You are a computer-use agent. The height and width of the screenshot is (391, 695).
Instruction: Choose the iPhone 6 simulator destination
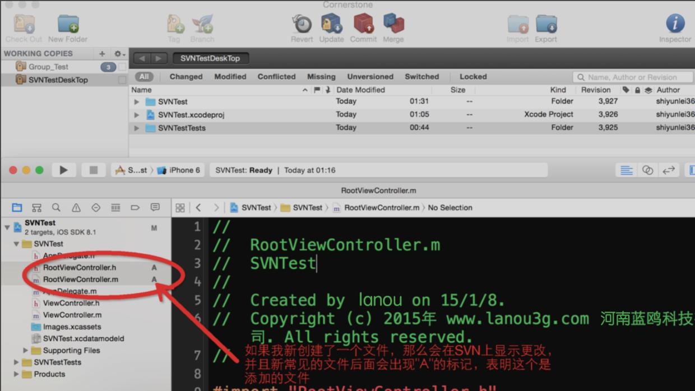pos(179,170)
